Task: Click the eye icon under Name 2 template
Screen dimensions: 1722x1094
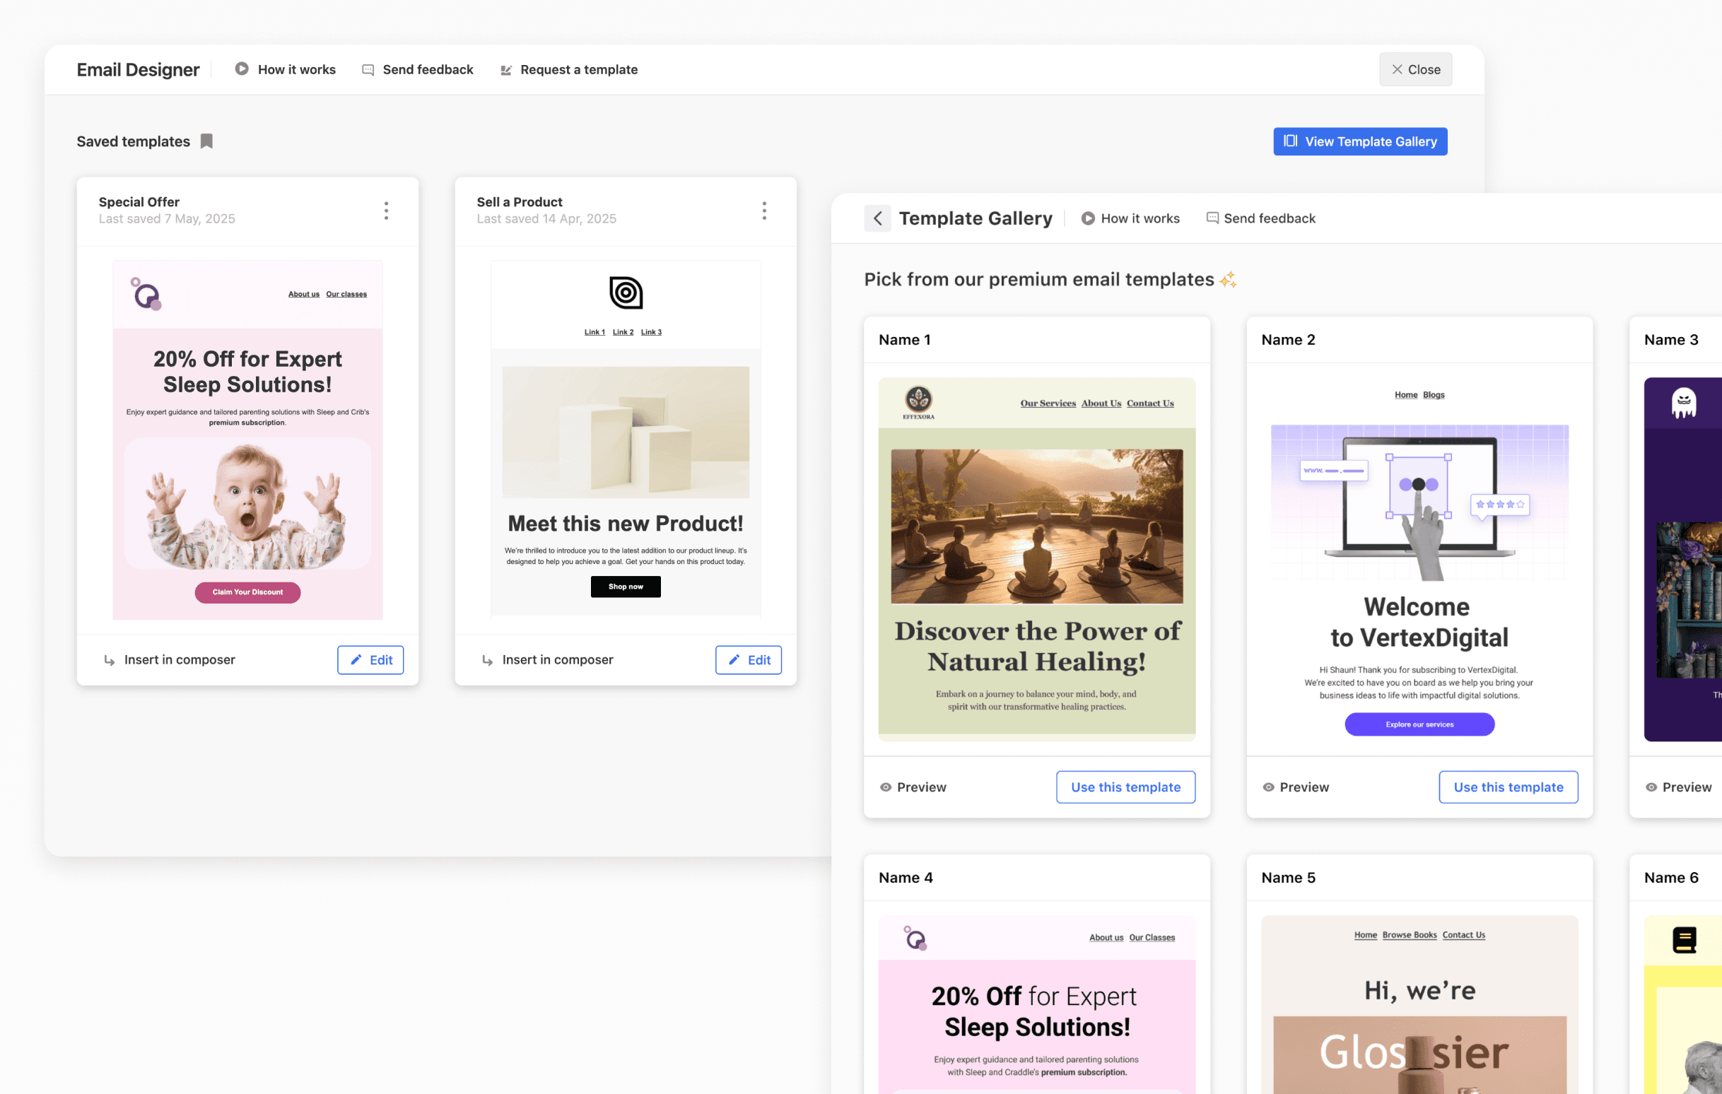Action: click(x=1269, y=787)
